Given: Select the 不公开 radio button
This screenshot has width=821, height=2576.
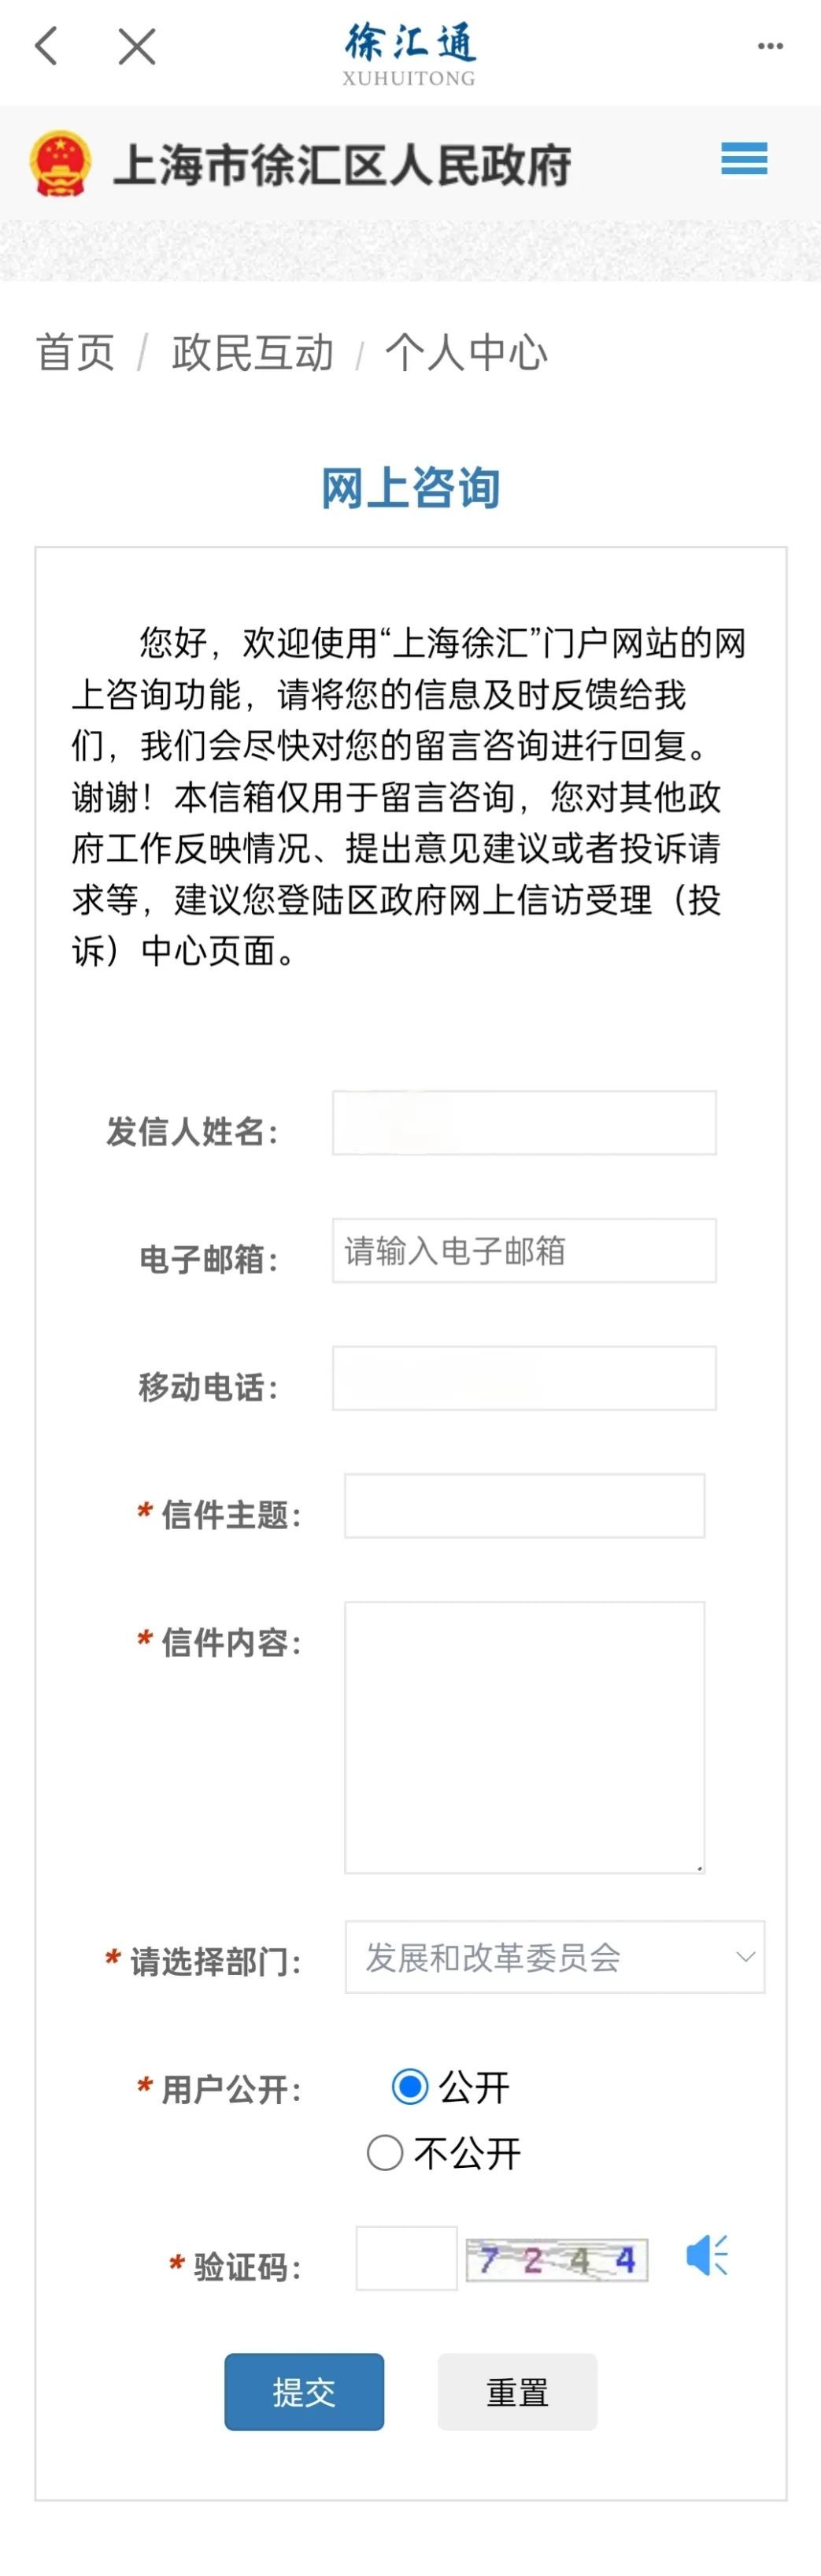Looking at the screenshot, I should [385, 2152].
